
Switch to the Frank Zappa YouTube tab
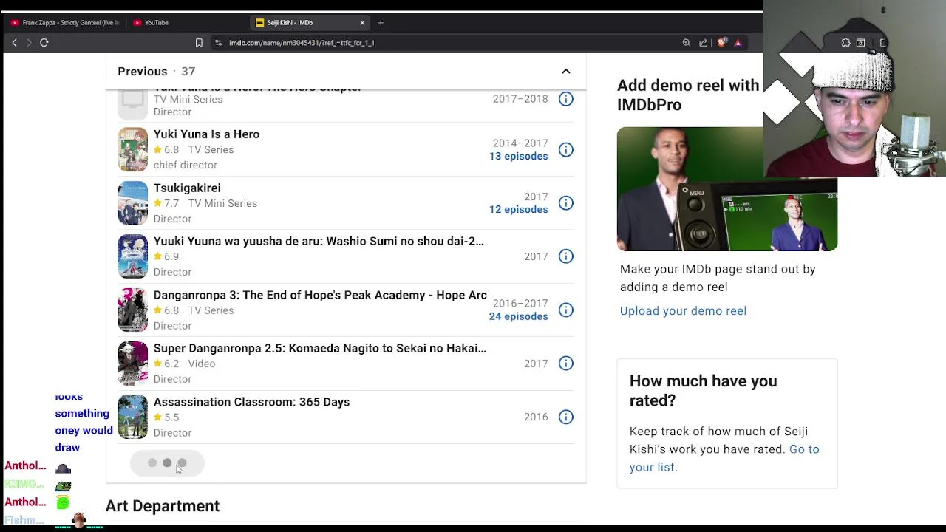(65, 23)
